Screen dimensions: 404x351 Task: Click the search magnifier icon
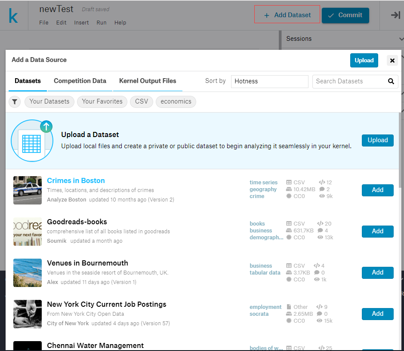coord(391,81)
